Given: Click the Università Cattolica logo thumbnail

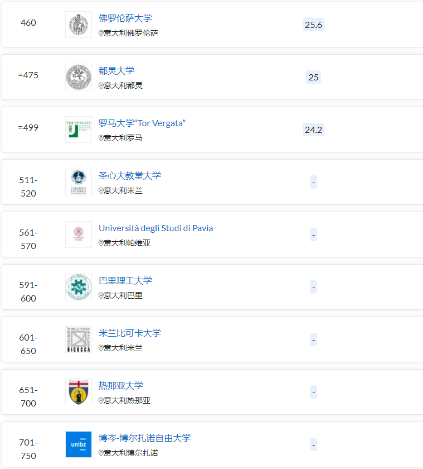Looking at the screenshot, I should (x=79, y=182).
